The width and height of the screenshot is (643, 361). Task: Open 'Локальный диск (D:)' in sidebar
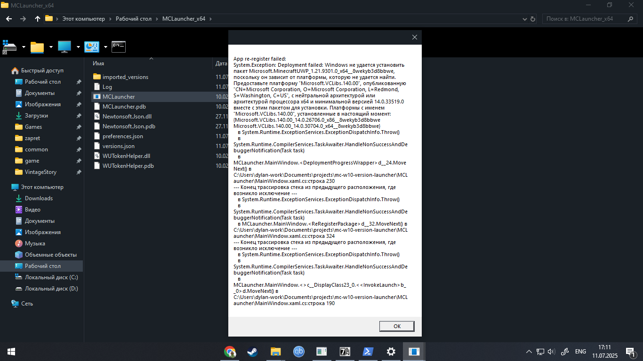click(51, 289)
